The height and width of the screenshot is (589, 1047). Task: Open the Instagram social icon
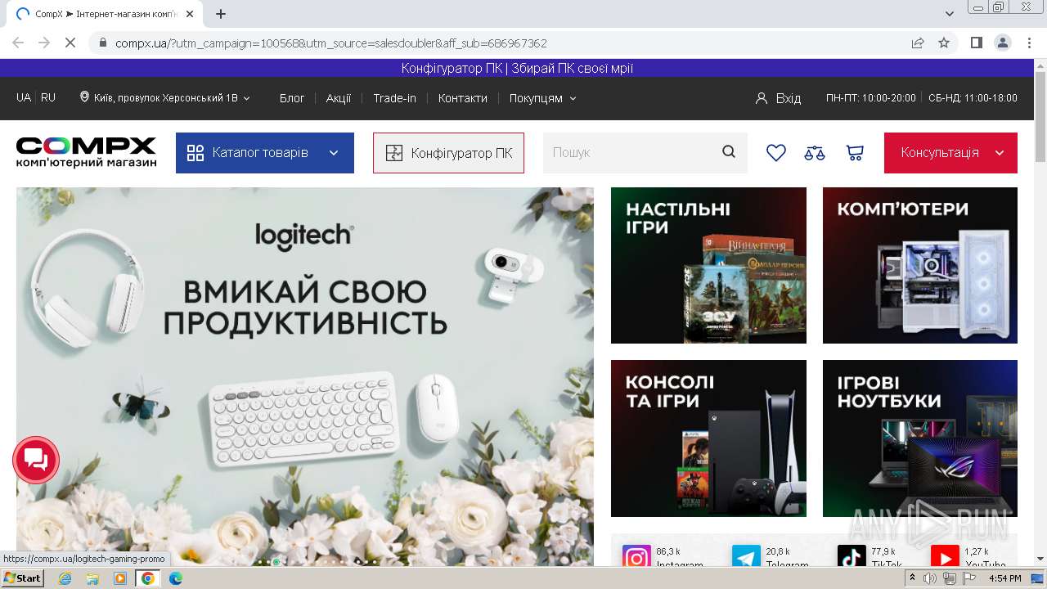click(x=636, y=558)
